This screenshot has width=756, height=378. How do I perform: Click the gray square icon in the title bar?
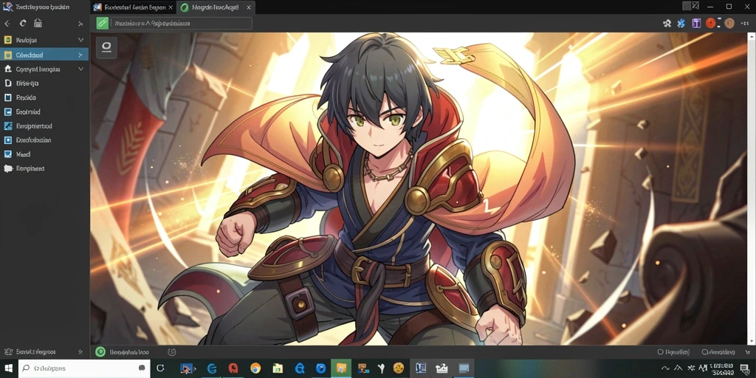pos(687,6)
